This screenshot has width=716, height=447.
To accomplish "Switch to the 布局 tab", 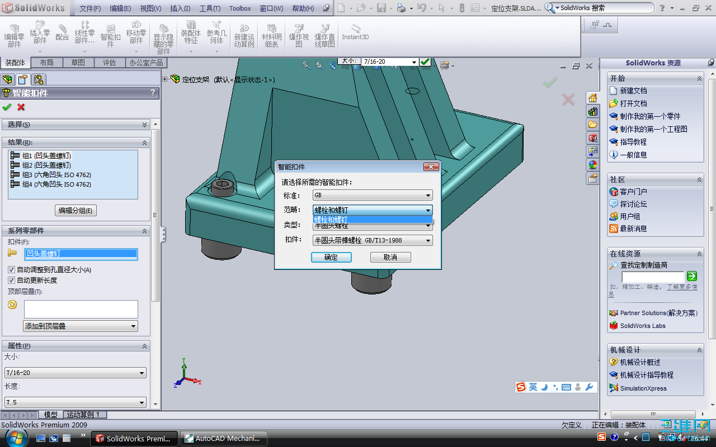I will (47, 63).
